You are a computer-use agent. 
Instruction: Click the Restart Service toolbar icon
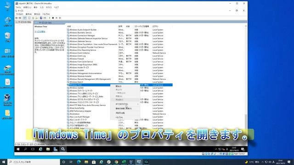(60, 18)
